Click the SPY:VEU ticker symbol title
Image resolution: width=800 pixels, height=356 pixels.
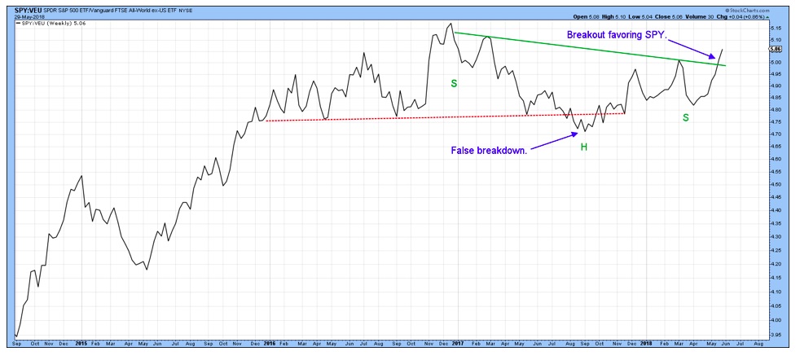pos(29,11)
